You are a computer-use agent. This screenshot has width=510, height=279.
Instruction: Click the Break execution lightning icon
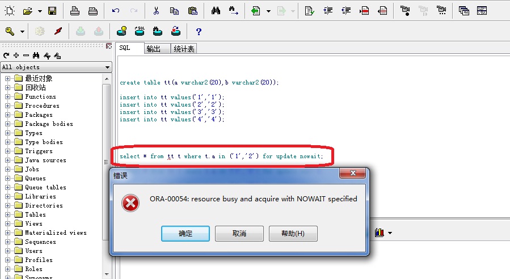pyautogui.click(x=58, y=32)
